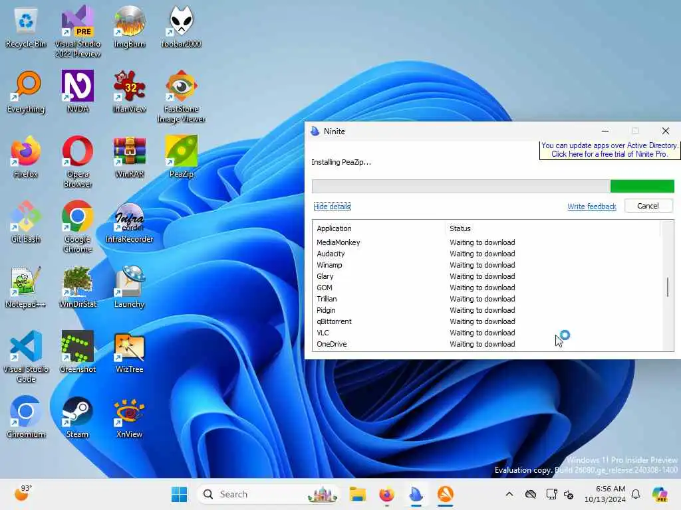Viewport: 681px width, 510px height.
Task: Open File Explorer from the taskbar
Action: [x=357, y=494]
